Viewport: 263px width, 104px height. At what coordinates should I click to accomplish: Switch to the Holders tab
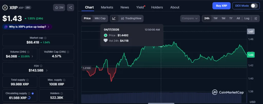157,7
